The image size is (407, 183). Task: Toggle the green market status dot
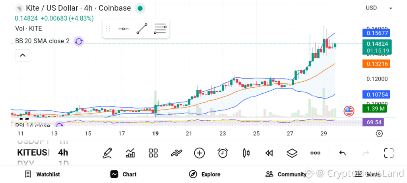(140, 9)
